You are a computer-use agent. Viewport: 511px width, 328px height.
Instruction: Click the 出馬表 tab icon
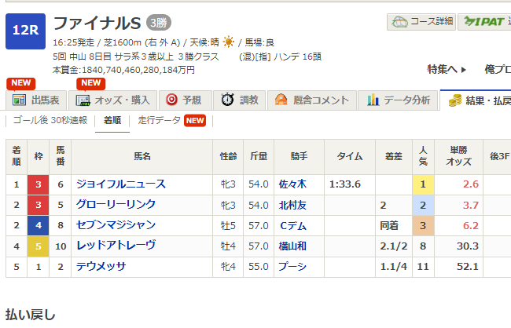(x=18, y=100)
